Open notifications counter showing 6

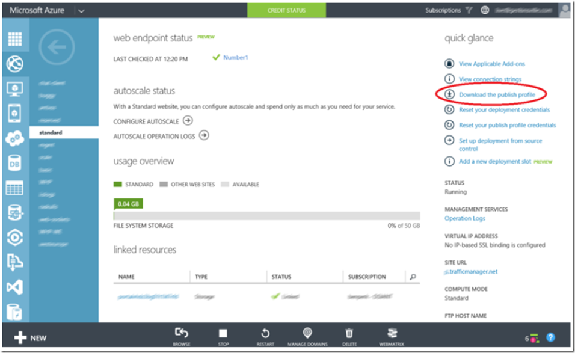click(x=532, y=339)
